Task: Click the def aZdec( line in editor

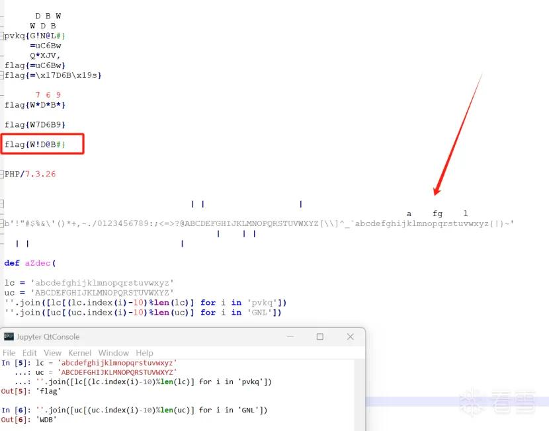Action: click(x=30, y=262)
